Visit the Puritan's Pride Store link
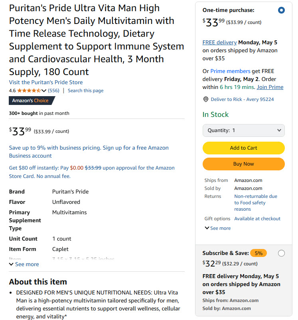This screenshot has height=320, width=298. click(46, 82)
